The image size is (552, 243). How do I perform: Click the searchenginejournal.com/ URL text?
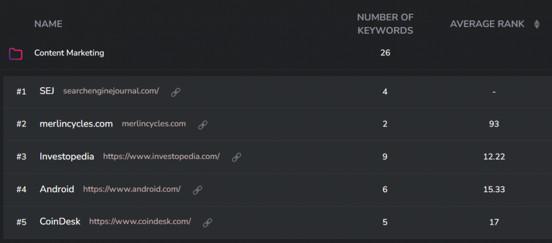click(x=111, y=91)
